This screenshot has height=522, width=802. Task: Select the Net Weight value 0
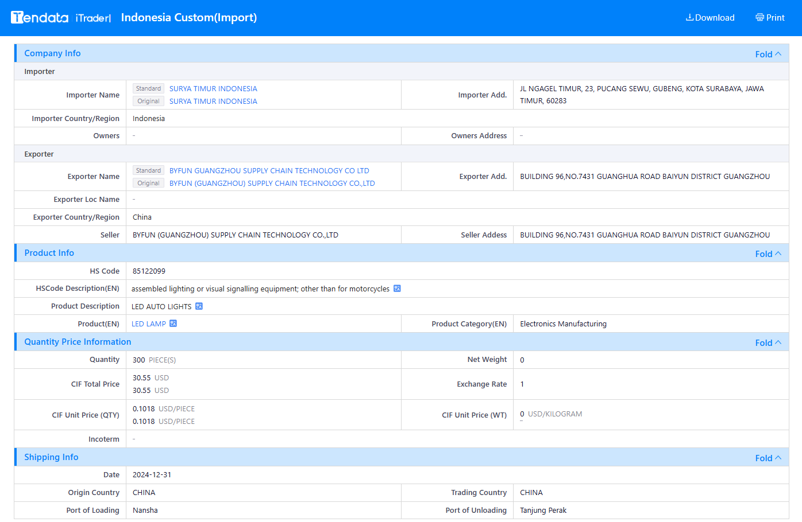[x=522, y=360]
